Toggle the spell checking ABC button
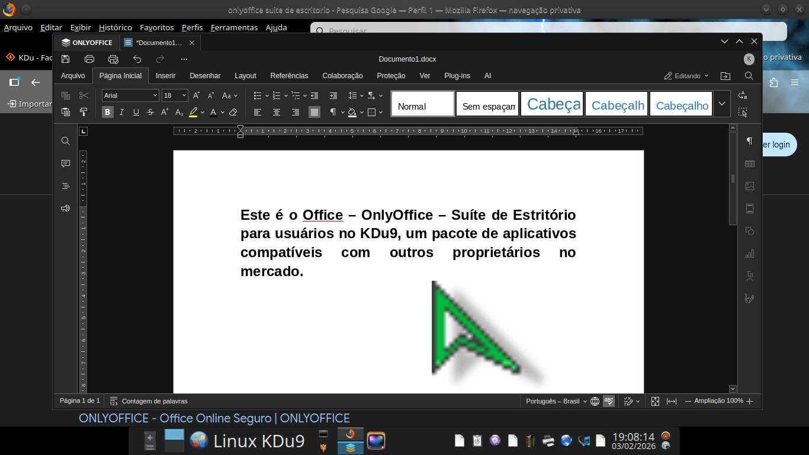The image size is (809, 455). [609, 401]
